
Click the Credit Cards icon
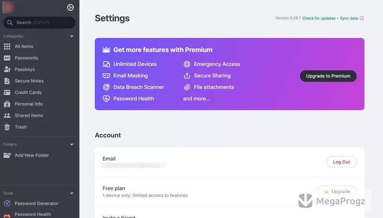7,92
